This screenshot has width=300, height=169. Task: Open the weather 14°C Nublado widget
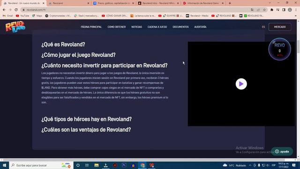(x=234, y=165)
